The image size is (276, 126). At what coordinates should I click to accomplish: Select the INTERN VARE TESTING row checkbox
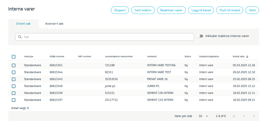(x=14, y=65)
